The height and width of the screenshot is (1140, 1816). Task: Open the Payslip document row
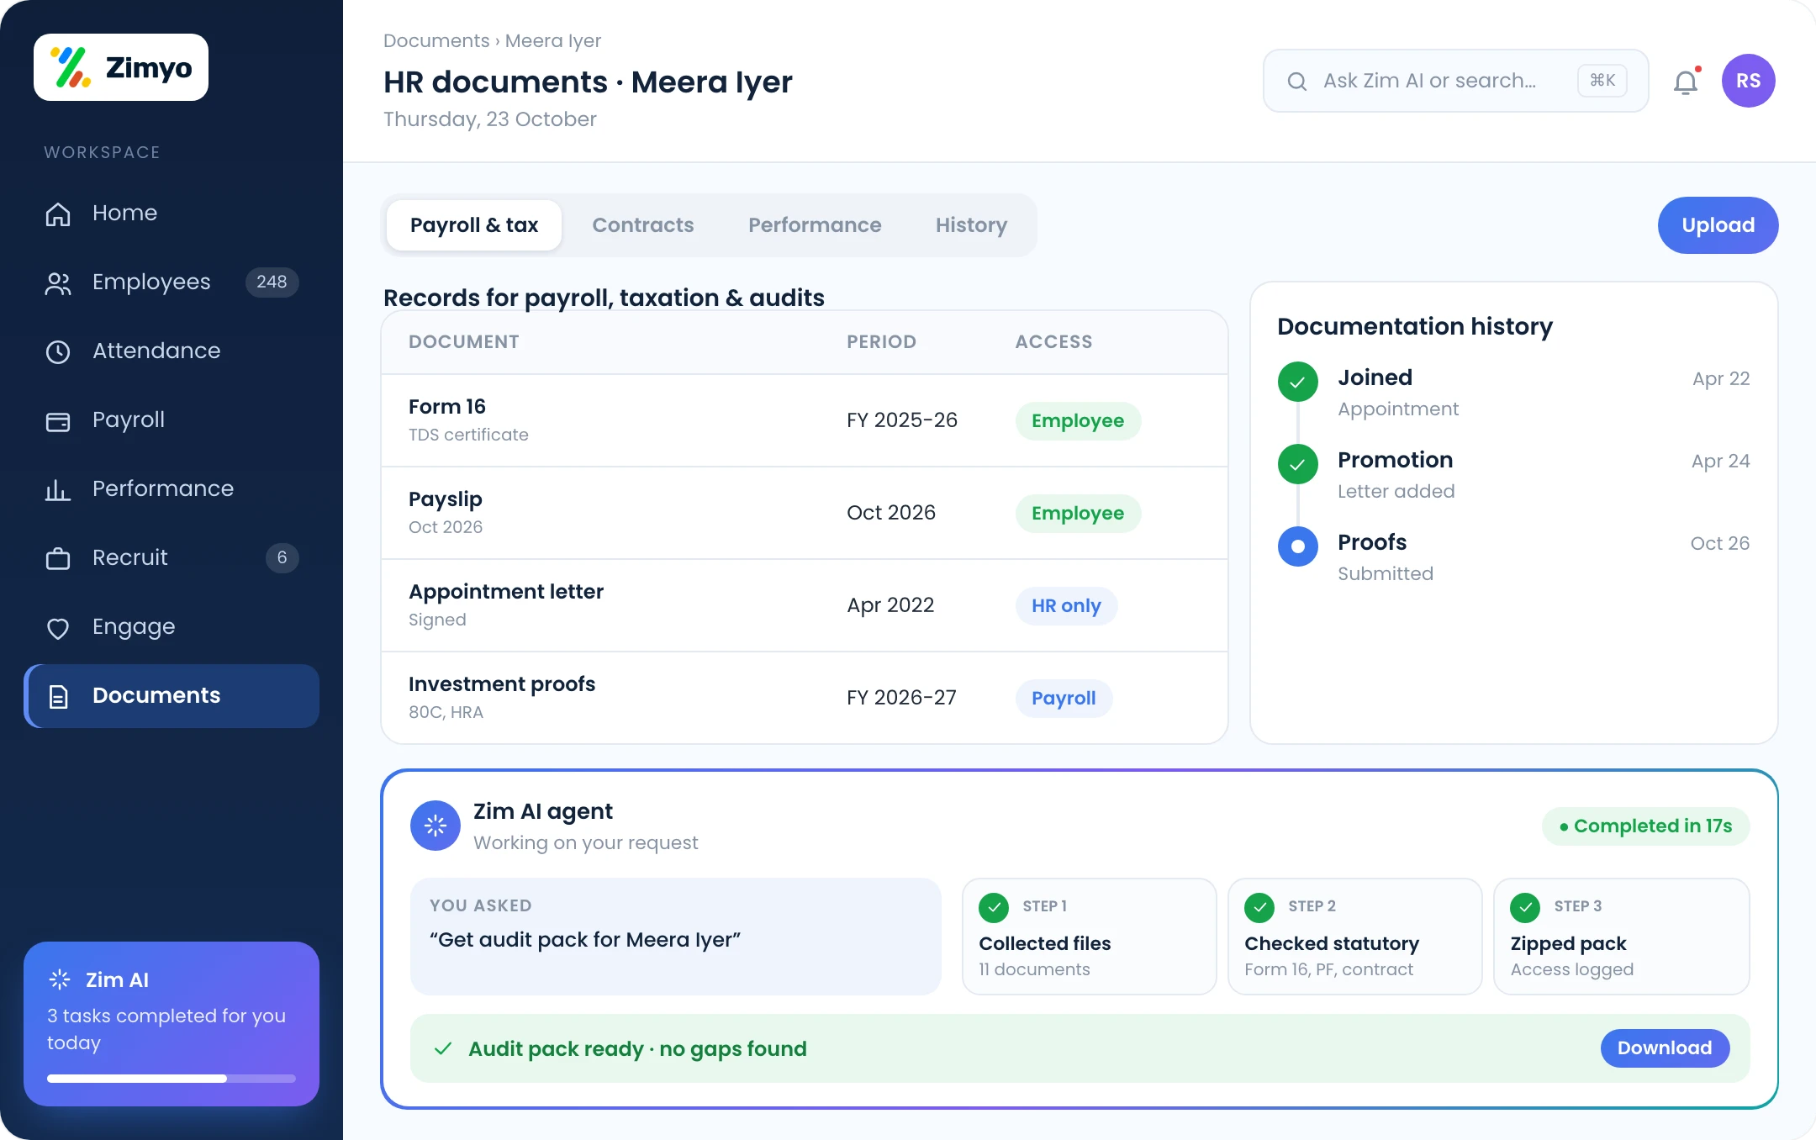(x=805, y=513)
